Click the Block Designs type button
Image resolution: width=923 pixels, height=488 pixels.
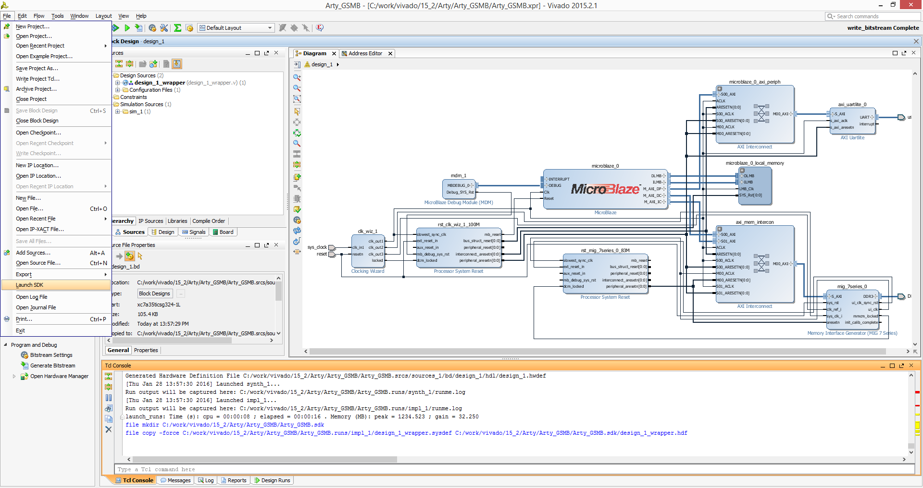click(x=154, y=293)
